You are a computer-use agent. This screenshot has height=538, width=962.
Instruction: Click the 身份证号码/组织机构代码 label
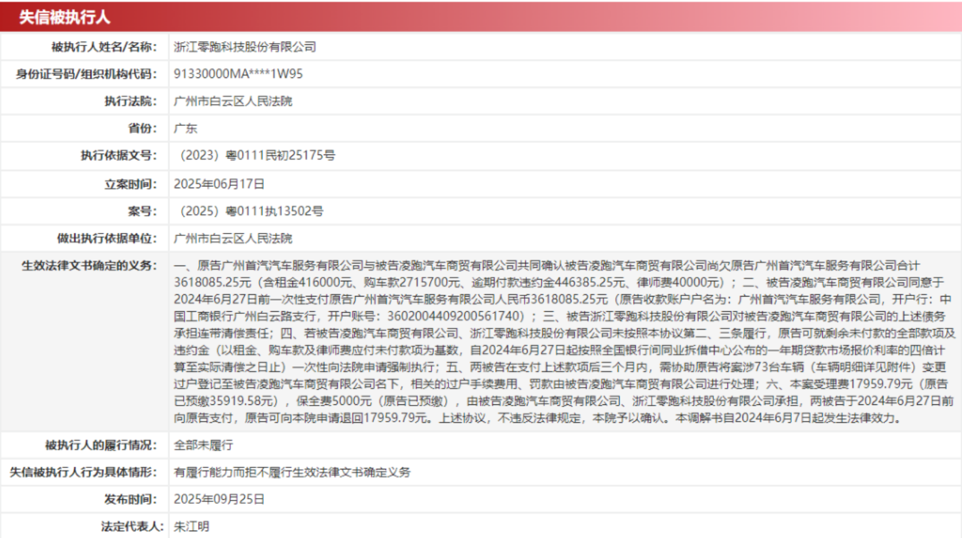point(86,74)
